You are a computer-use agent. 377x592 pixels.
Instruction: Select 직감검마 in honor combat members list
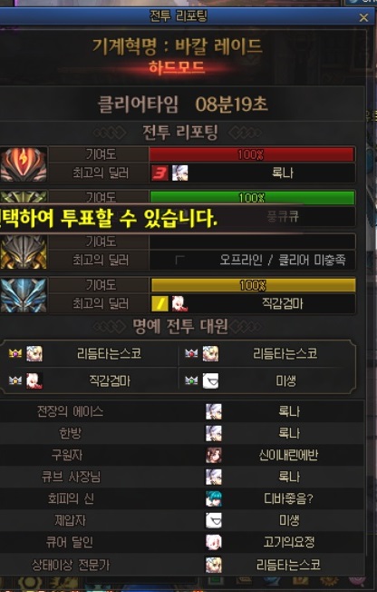tap(110, 380)
